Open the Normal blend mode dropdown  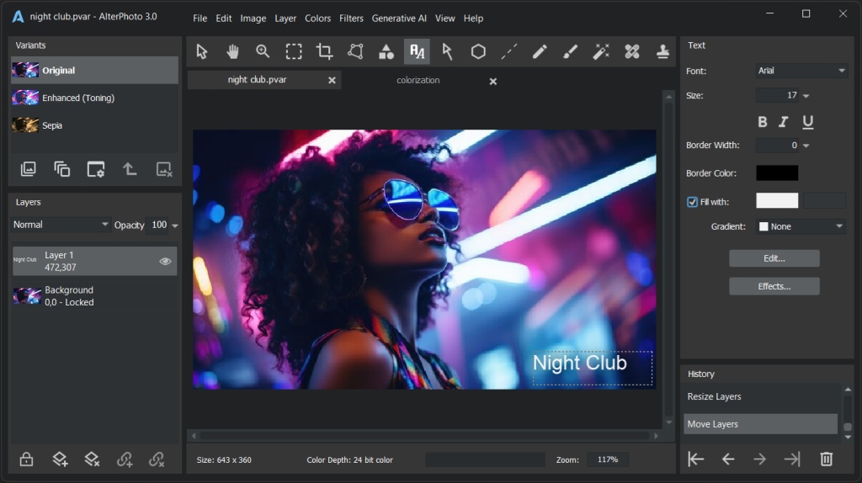(61, 225)
